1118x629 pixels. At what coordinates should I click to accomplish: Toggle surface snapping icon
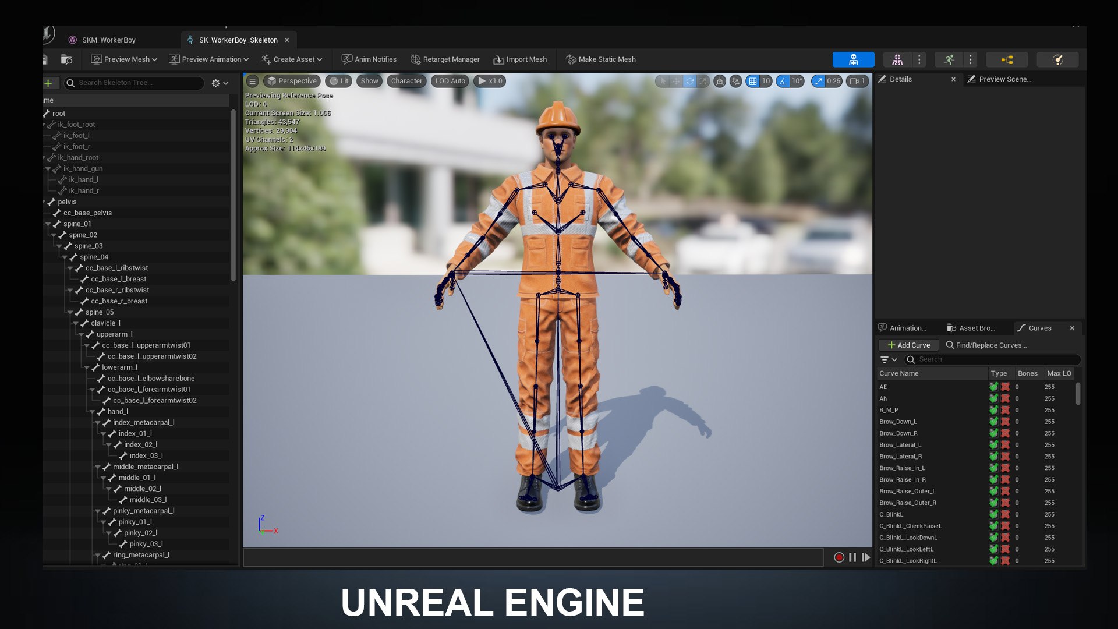coord(736,81)
